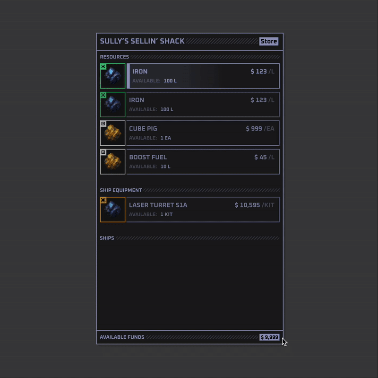This screenshot has width=378, height=378.
Task: Click the $9,999 available funds value
Action: click(x=269, y=337)
